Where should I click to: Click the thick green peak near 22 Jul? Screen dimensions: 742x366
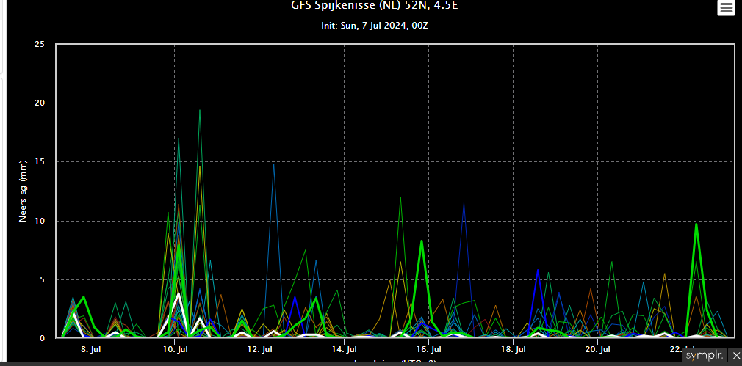pos(696,224)
